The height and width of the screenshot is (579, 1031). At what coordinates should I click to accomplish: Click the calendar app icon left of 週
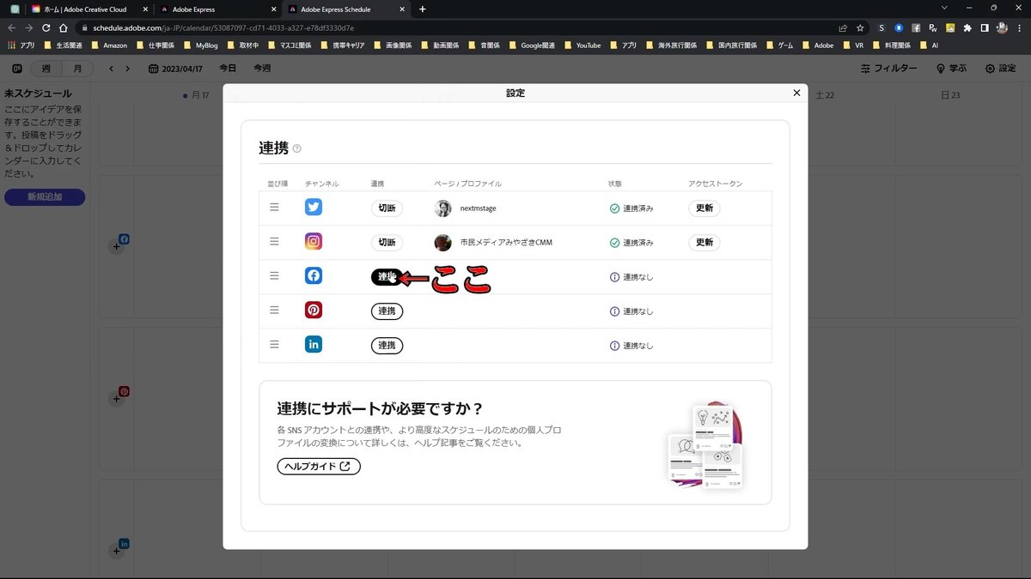click(x=16, y=69)
